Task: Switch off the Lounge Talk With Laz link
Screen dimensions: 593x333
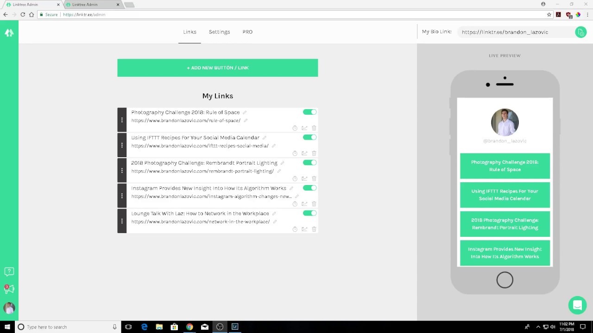Action: pos(309,213)
